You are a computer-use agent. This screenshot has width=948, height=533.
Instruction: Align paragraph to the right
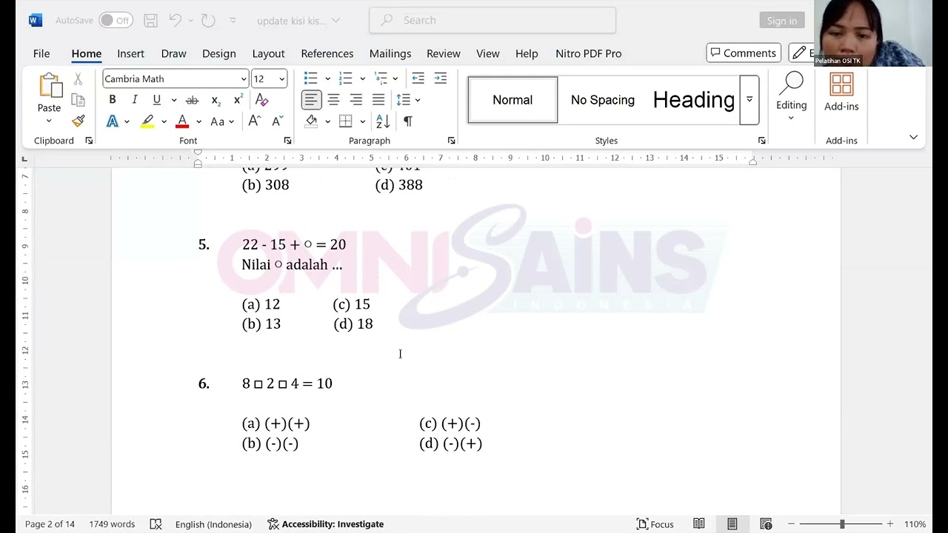tap(356, 100)
